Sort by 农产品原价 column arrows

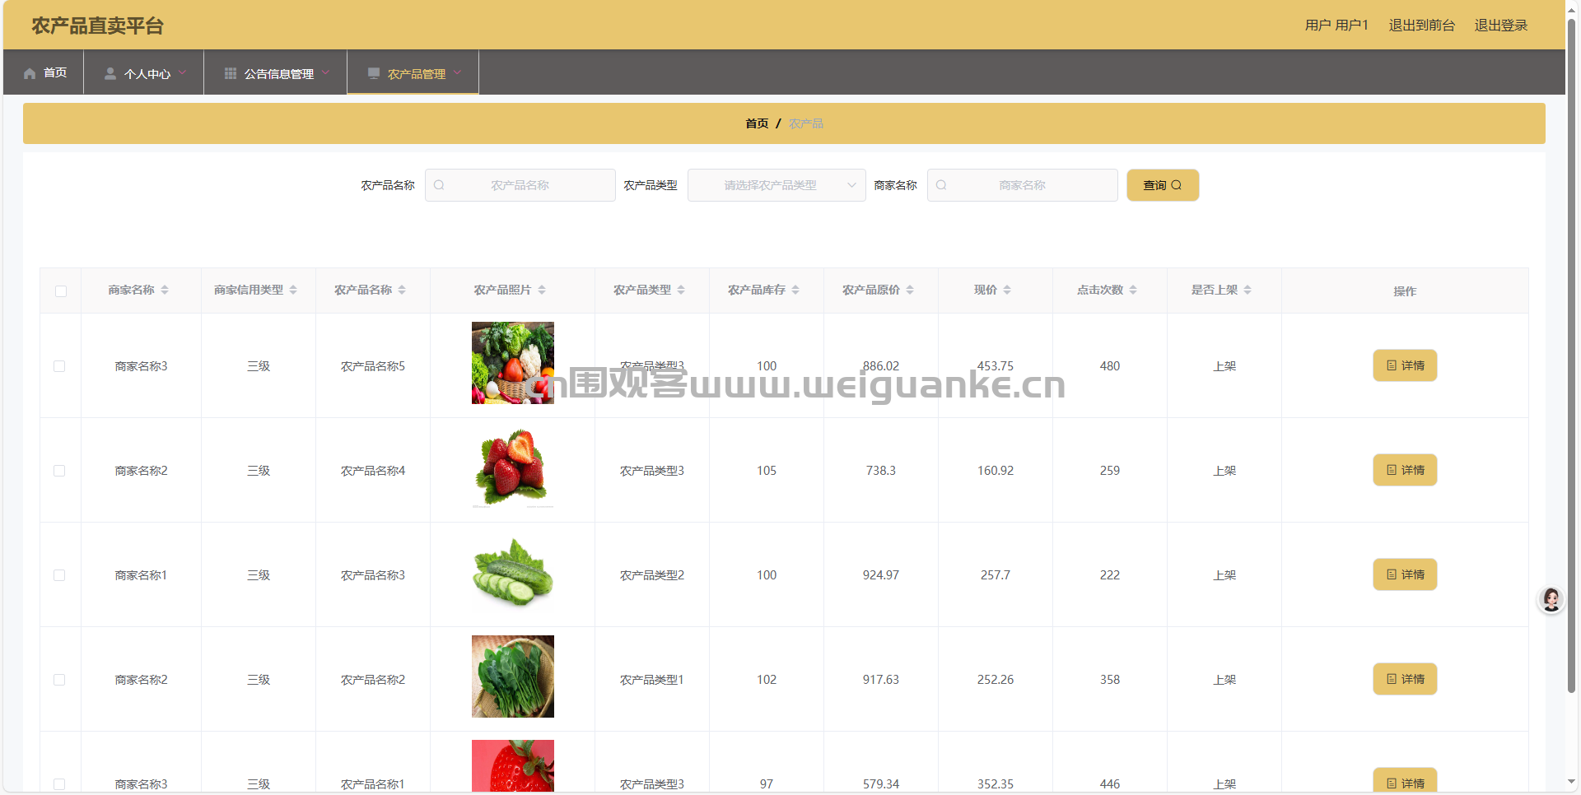point(910,290)
